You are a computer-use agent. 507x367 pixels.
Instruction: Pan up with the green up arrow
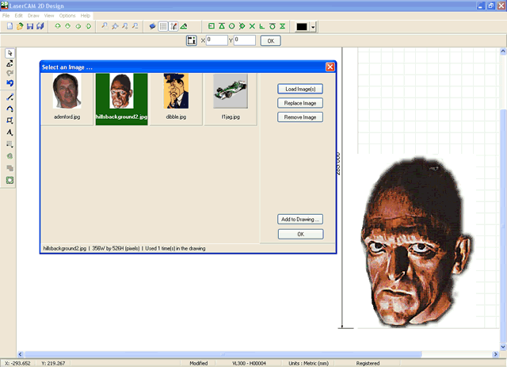point(58,26)
